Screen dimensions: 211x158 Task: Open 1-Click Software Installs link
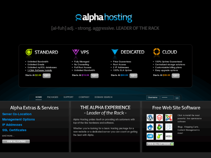(40, 70)
